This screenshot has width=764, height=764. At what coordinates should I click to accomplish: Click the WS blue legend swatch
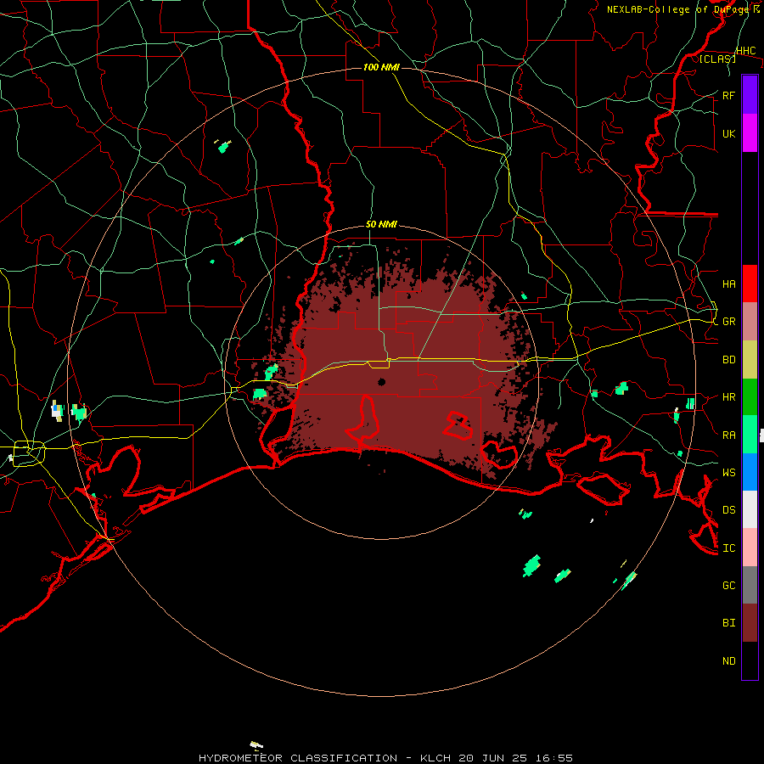click(x=750, y=472)
